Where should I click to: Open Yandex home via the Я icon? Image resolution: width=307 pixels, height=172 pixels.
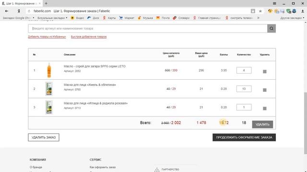pyautogui.click(x=19, y=11)
